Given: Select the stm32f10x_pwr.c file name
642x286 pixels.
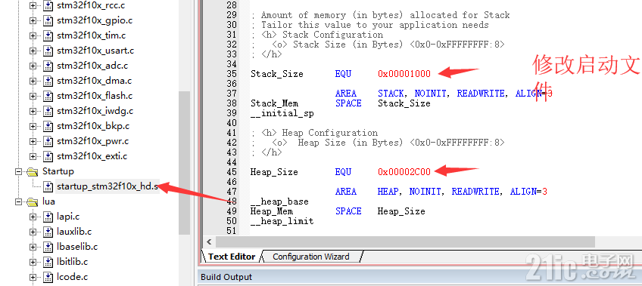Looking at the screenshot, I should (93, 142).
